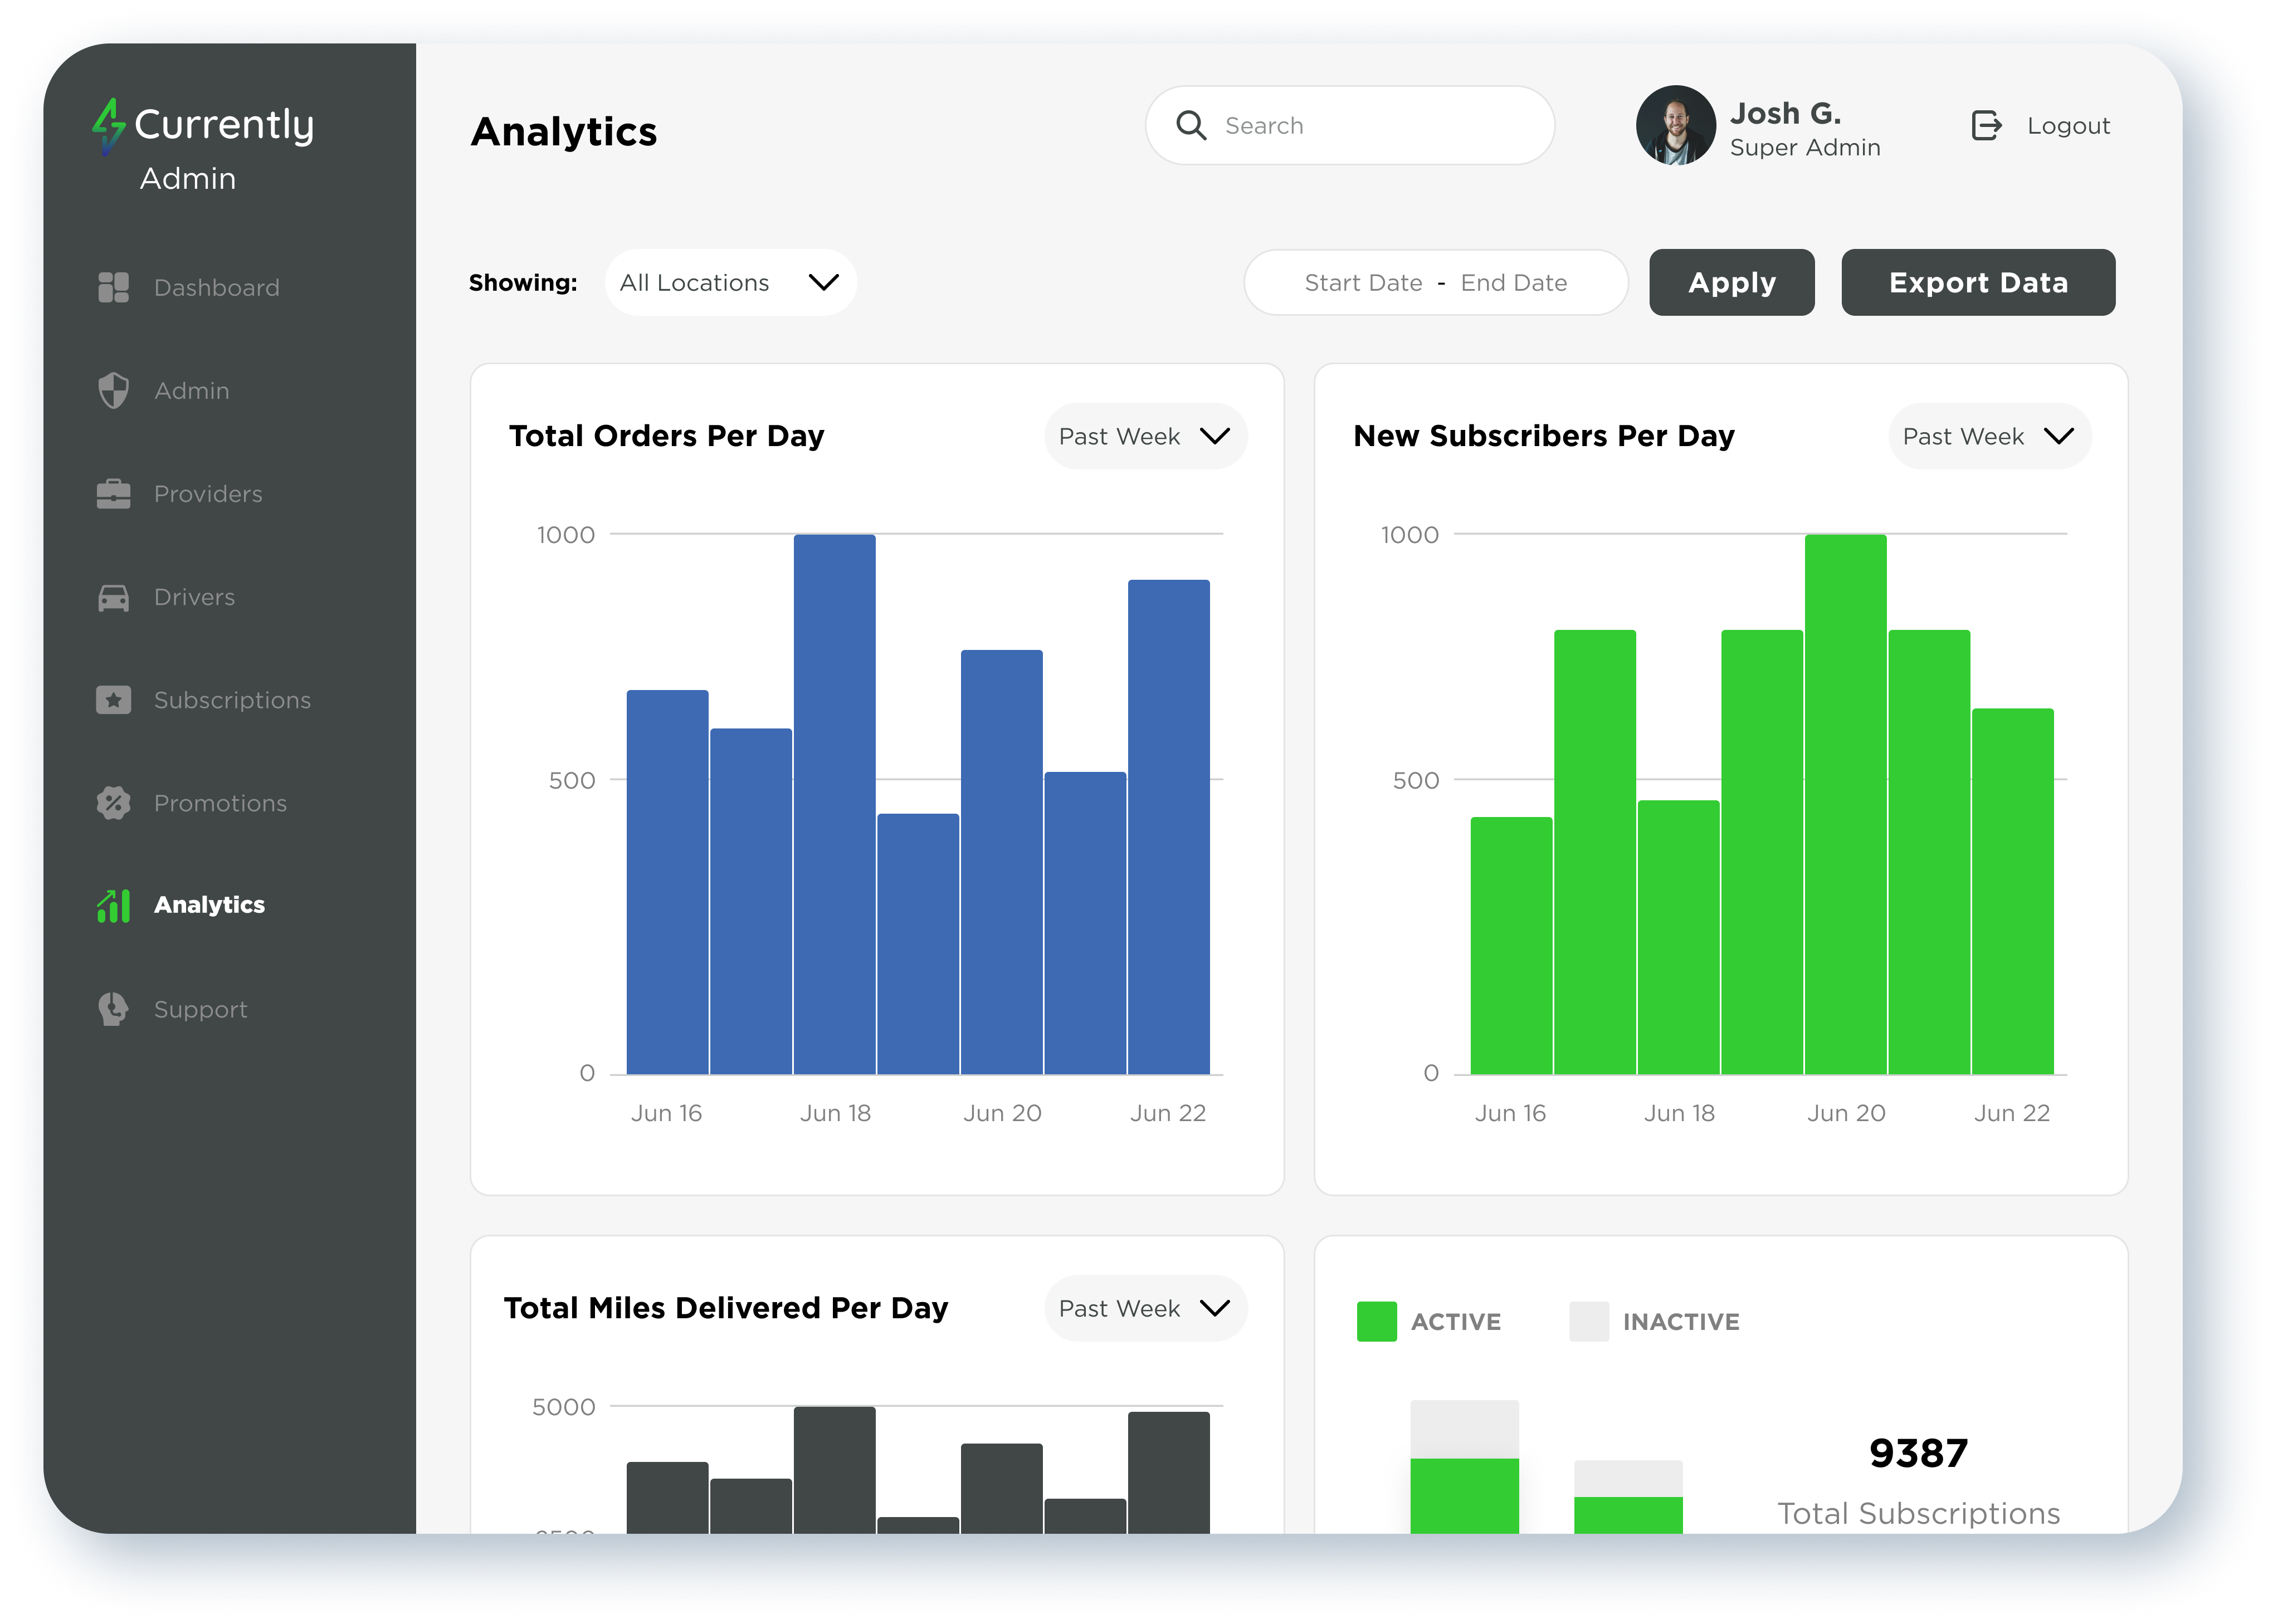Click New Subscribers dropdown chevron
Image resolution: width=2273 pixels, height=1624 pixels.
2059,436
